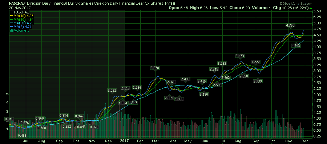The width and height of the screenshot is (327, 144).
Task: Click the 0.860 price label
Action: coord(40,119)
